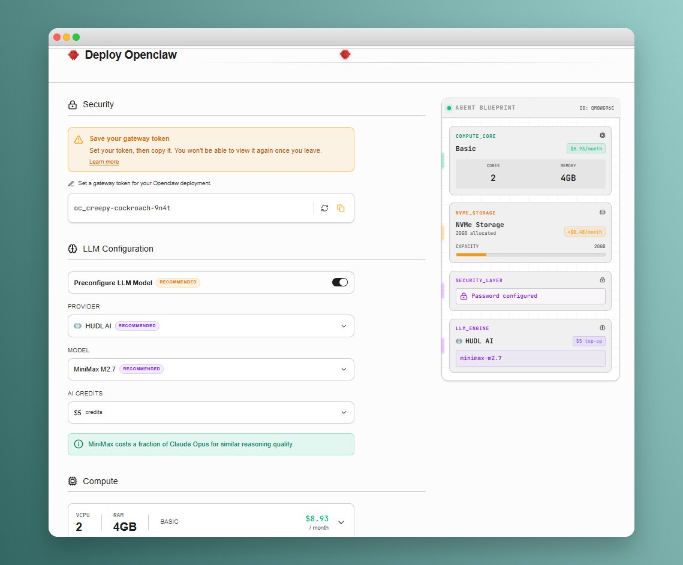Viewport: 683px width, 565px height.
Task: Click the minimax-m2.7 model field in blueprint
Action: point(531,358)
